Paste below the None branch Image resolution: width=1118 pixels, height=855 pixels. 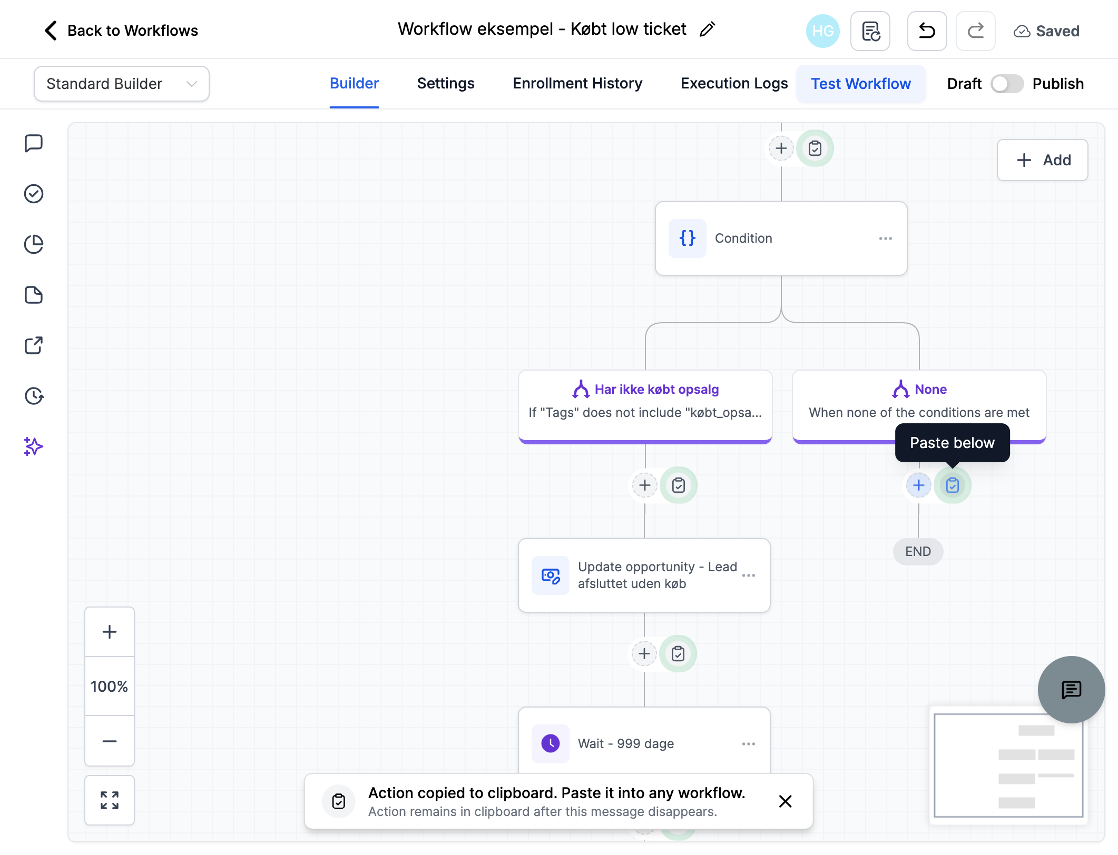[953, 485]
